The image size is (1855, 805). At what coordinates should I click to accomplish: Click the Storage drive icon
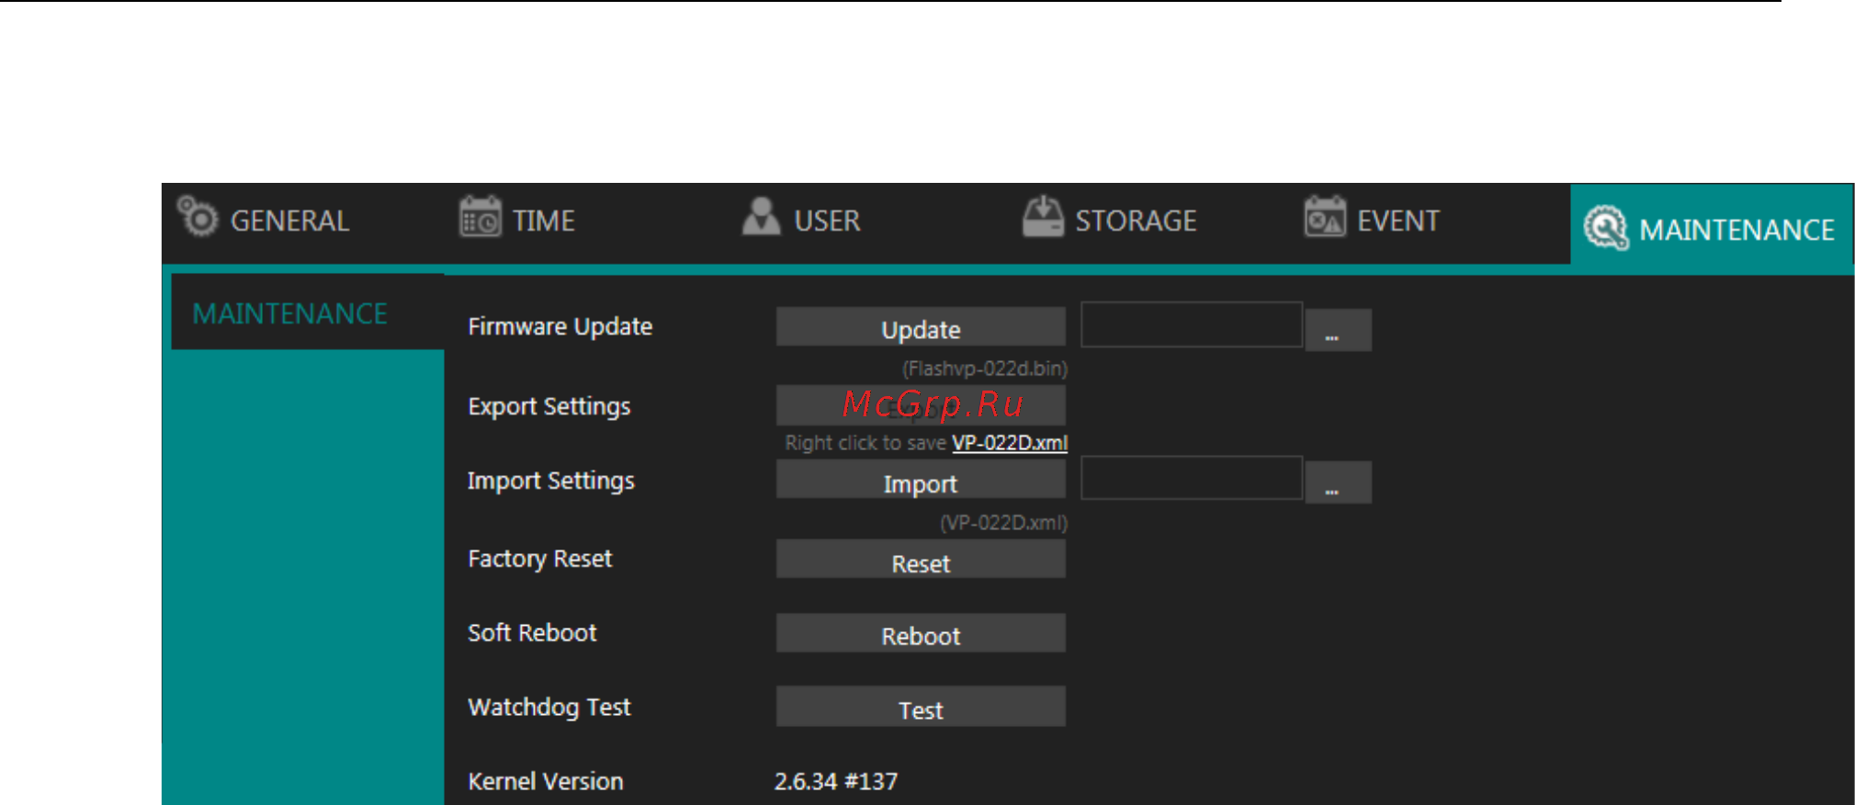(x=1043, y=217)
